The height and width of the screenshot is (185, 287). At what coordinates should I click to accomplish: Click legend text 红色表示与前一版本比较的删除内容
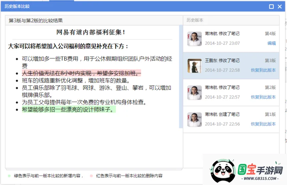point(129,176)
